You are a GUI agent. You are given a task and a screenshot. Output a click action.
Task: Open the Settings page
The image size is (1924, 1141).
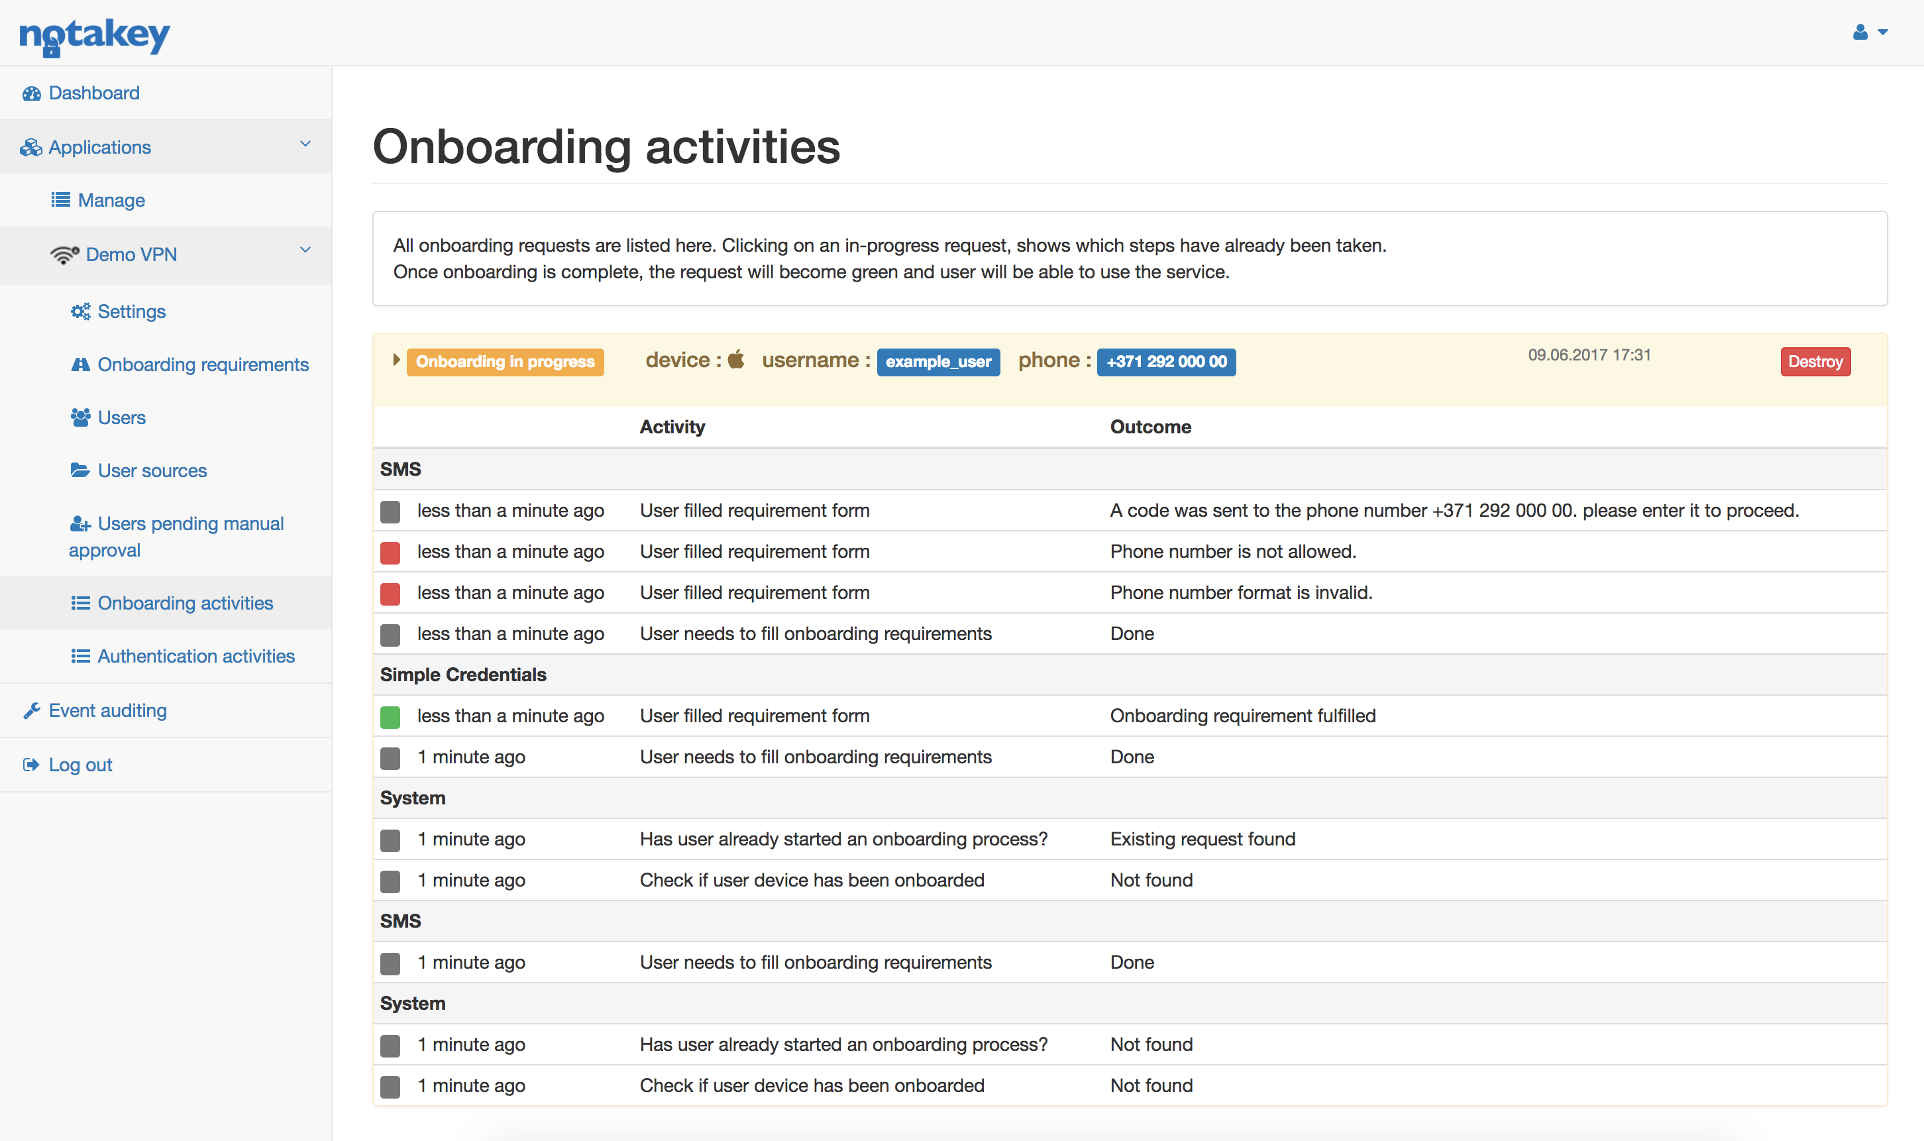[x=131, y=311]
